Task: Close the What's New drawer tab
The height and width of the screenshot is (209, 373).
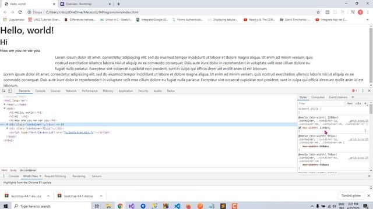Action: [x=40, y=176]
